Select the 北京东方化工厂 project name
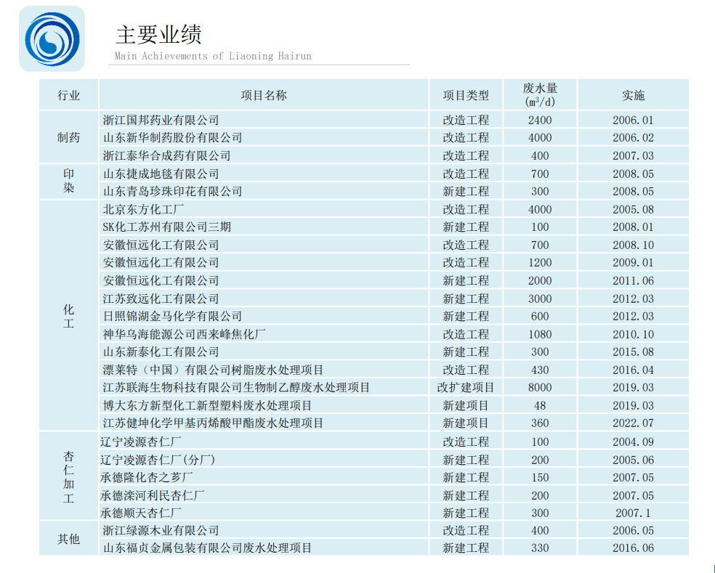This screenshot has width=715, height=573. click(143, 209)
